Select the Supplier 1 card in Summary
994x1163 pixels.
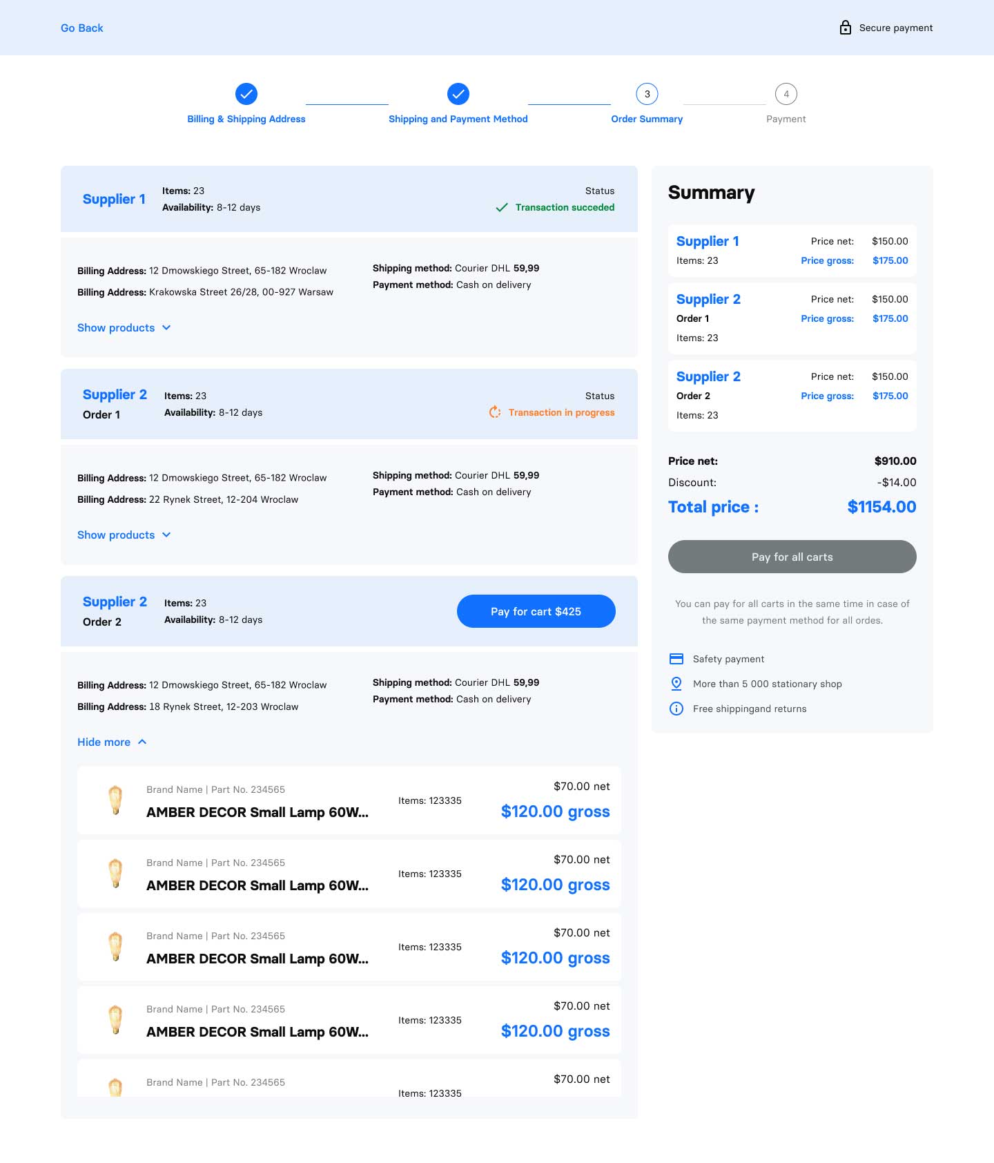[x=792, y=251]
